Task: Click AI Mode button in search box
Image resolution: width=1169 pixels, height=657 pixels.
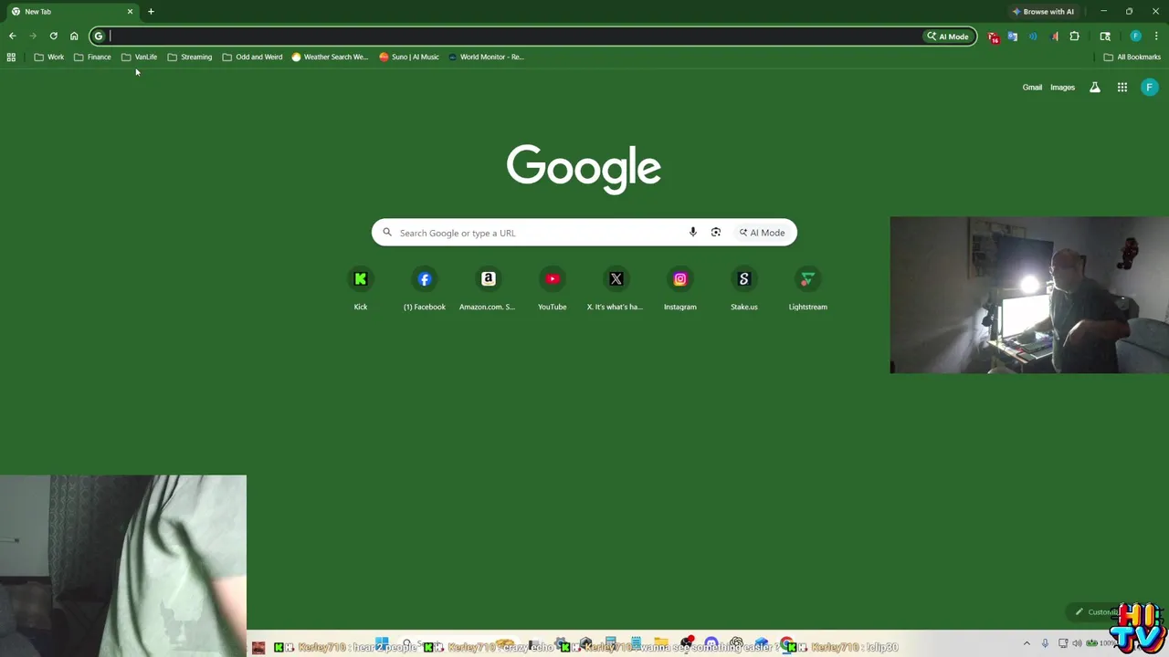Action: (763, 233)
